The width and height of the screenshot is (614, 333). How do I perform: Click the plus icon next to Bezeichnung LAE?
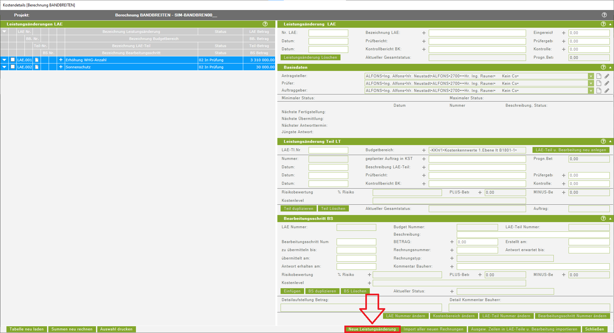point(424,33)
